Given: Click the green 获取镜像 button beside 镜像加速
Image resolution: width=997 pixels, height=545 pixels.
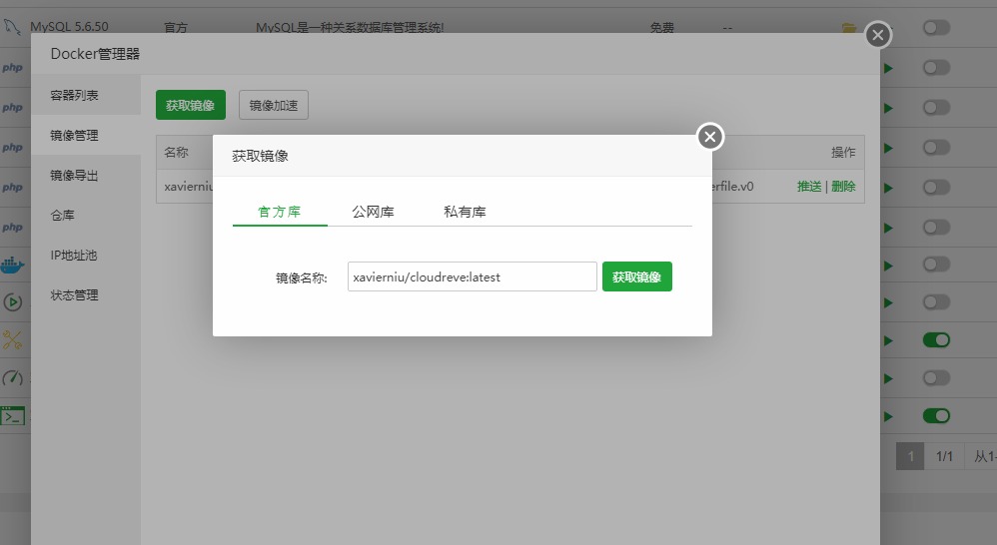Looking at the screenshot, I should [x=191, y=105].
